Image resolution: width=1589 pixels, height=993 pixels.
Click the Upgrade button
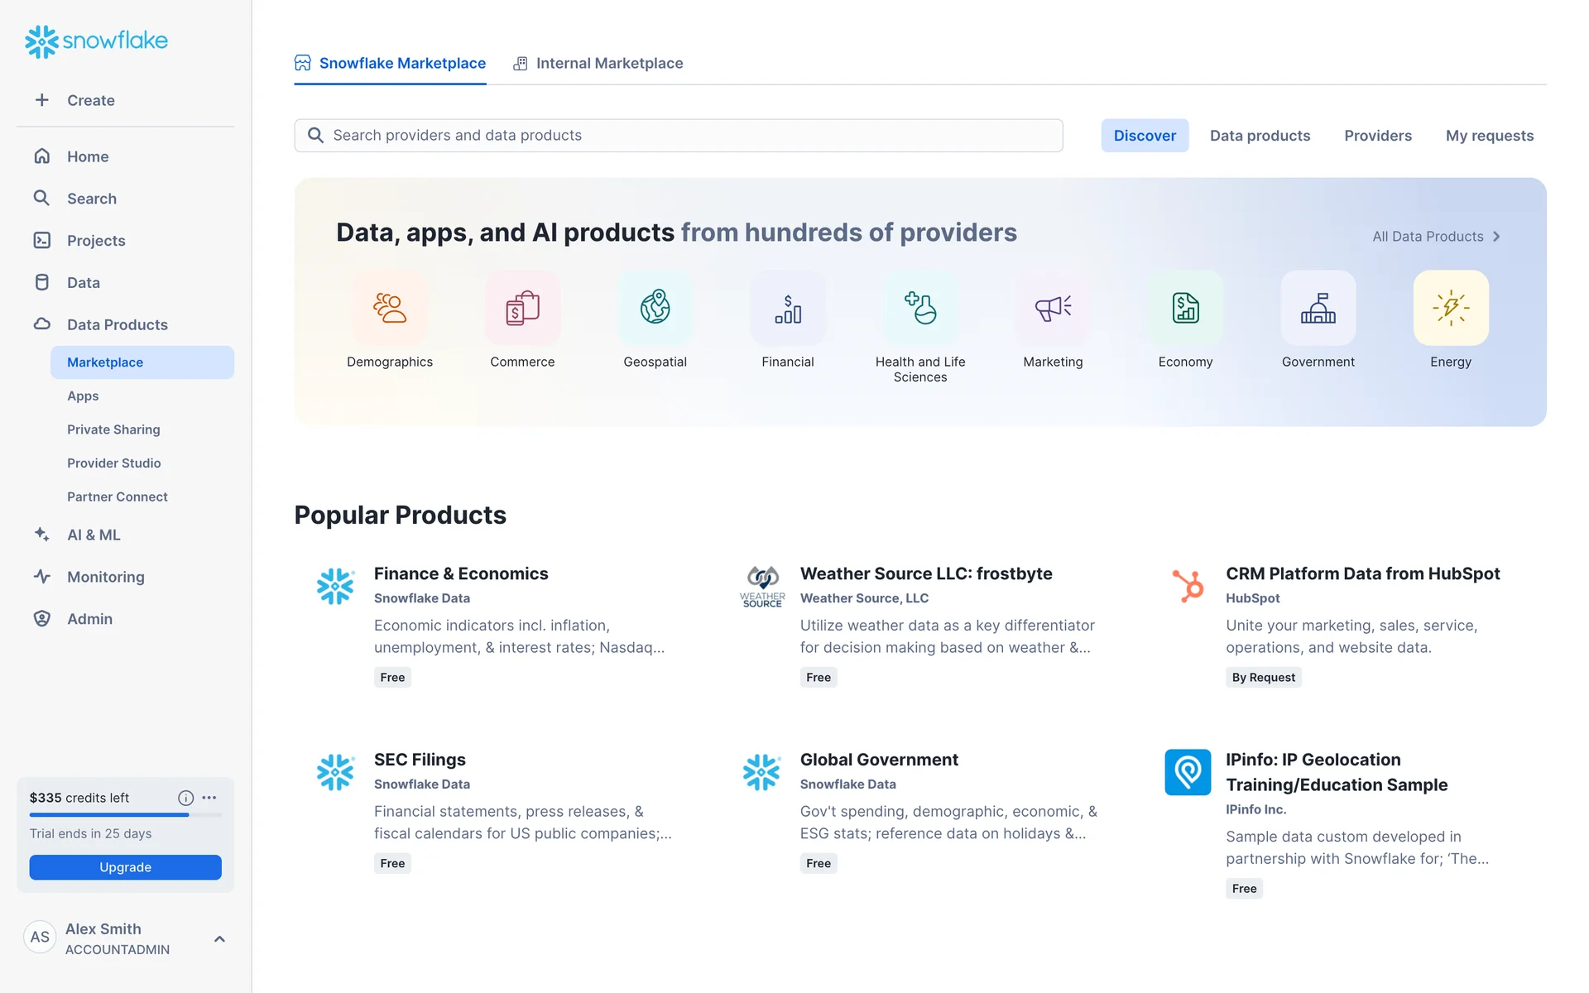[x=125, y=867]
